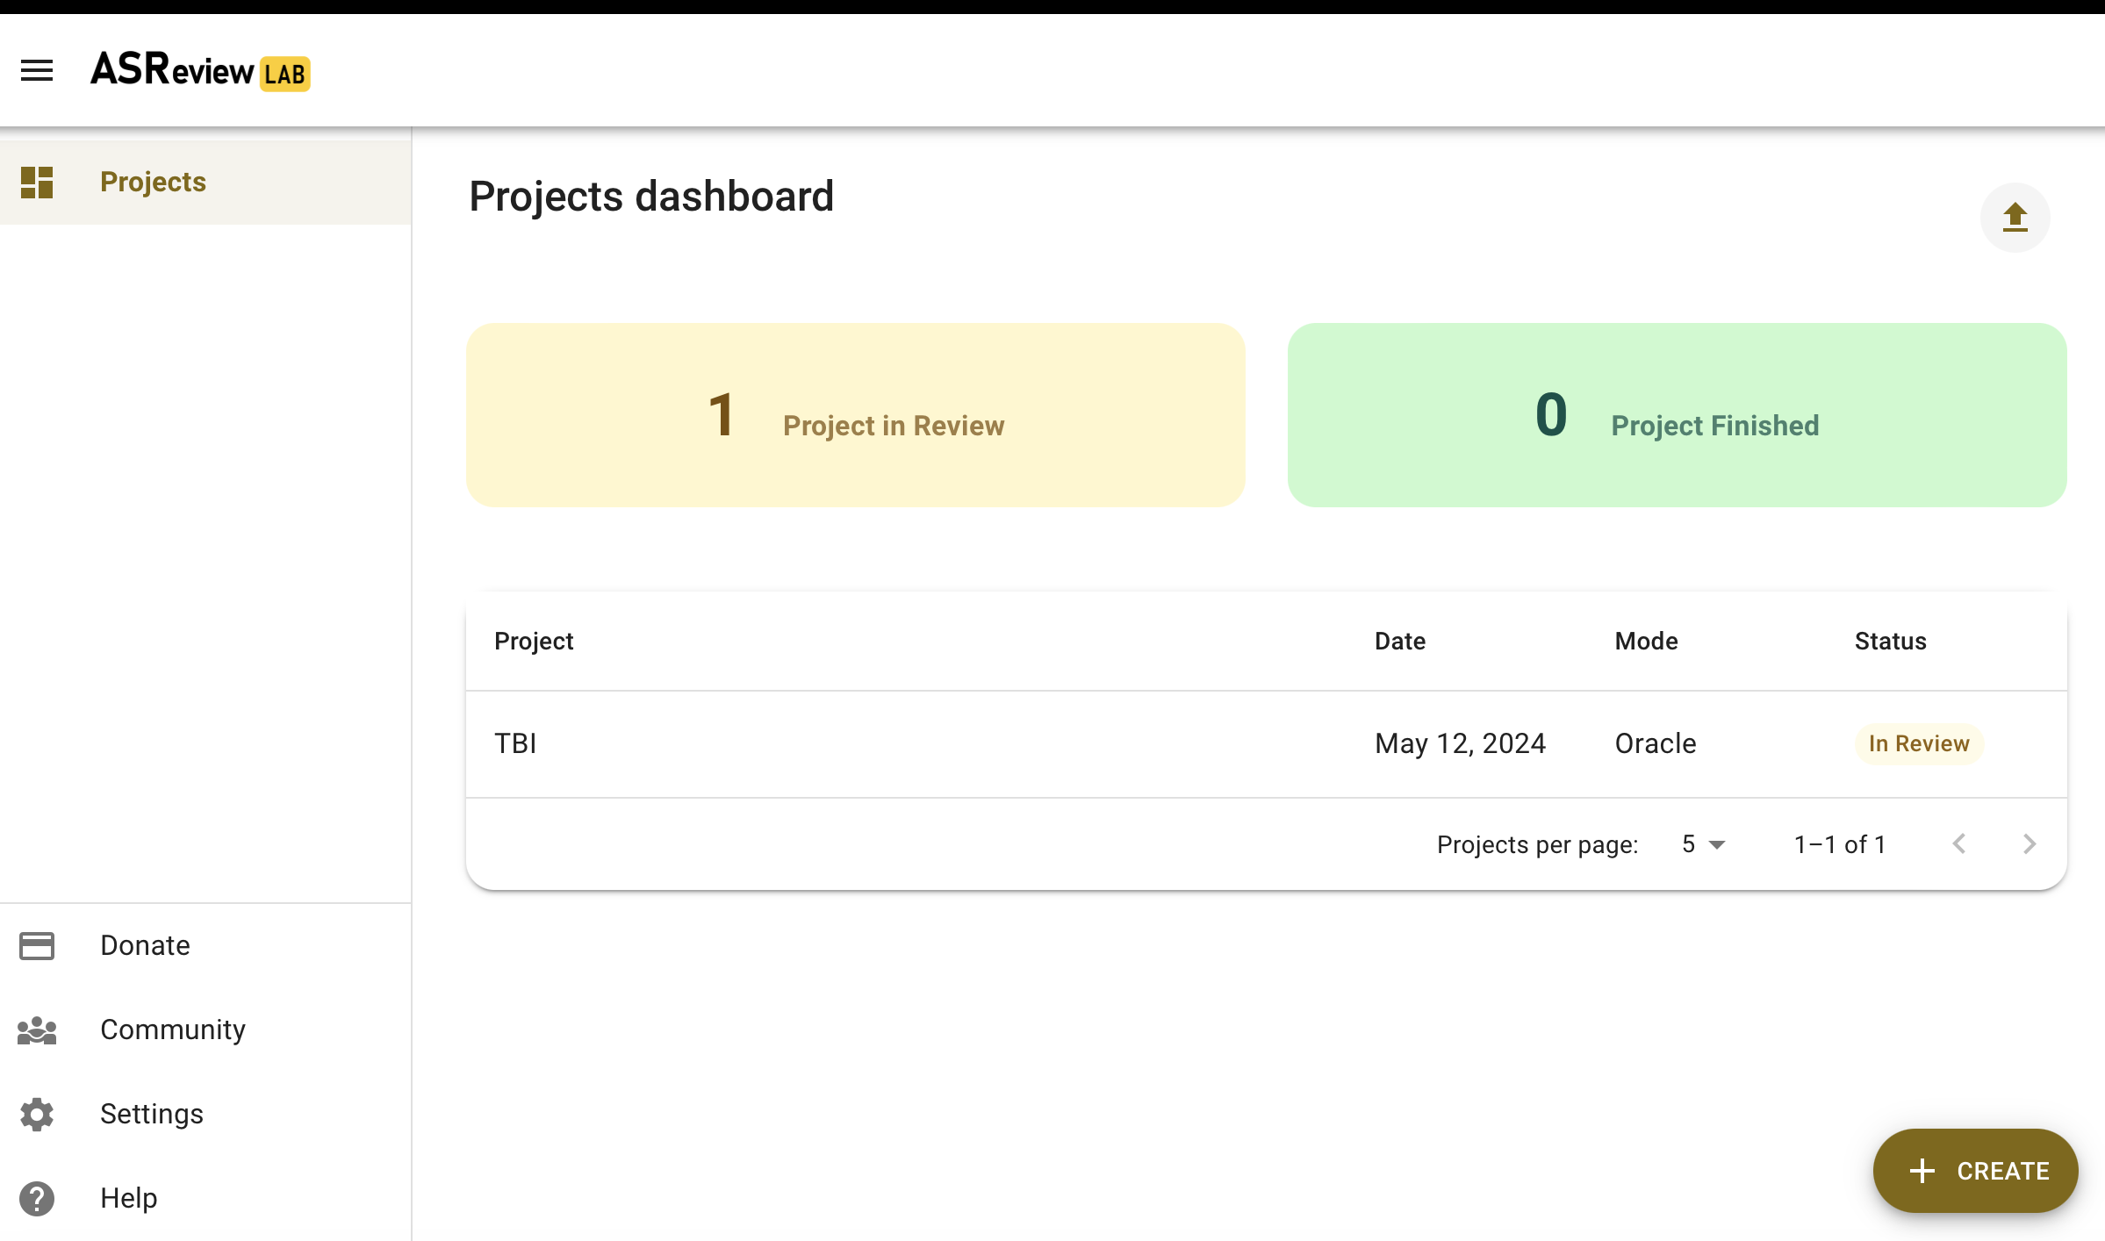The height and width of the screenshot is (1241, 2105).
Task: Click the Status column header
Action: 1890,642
